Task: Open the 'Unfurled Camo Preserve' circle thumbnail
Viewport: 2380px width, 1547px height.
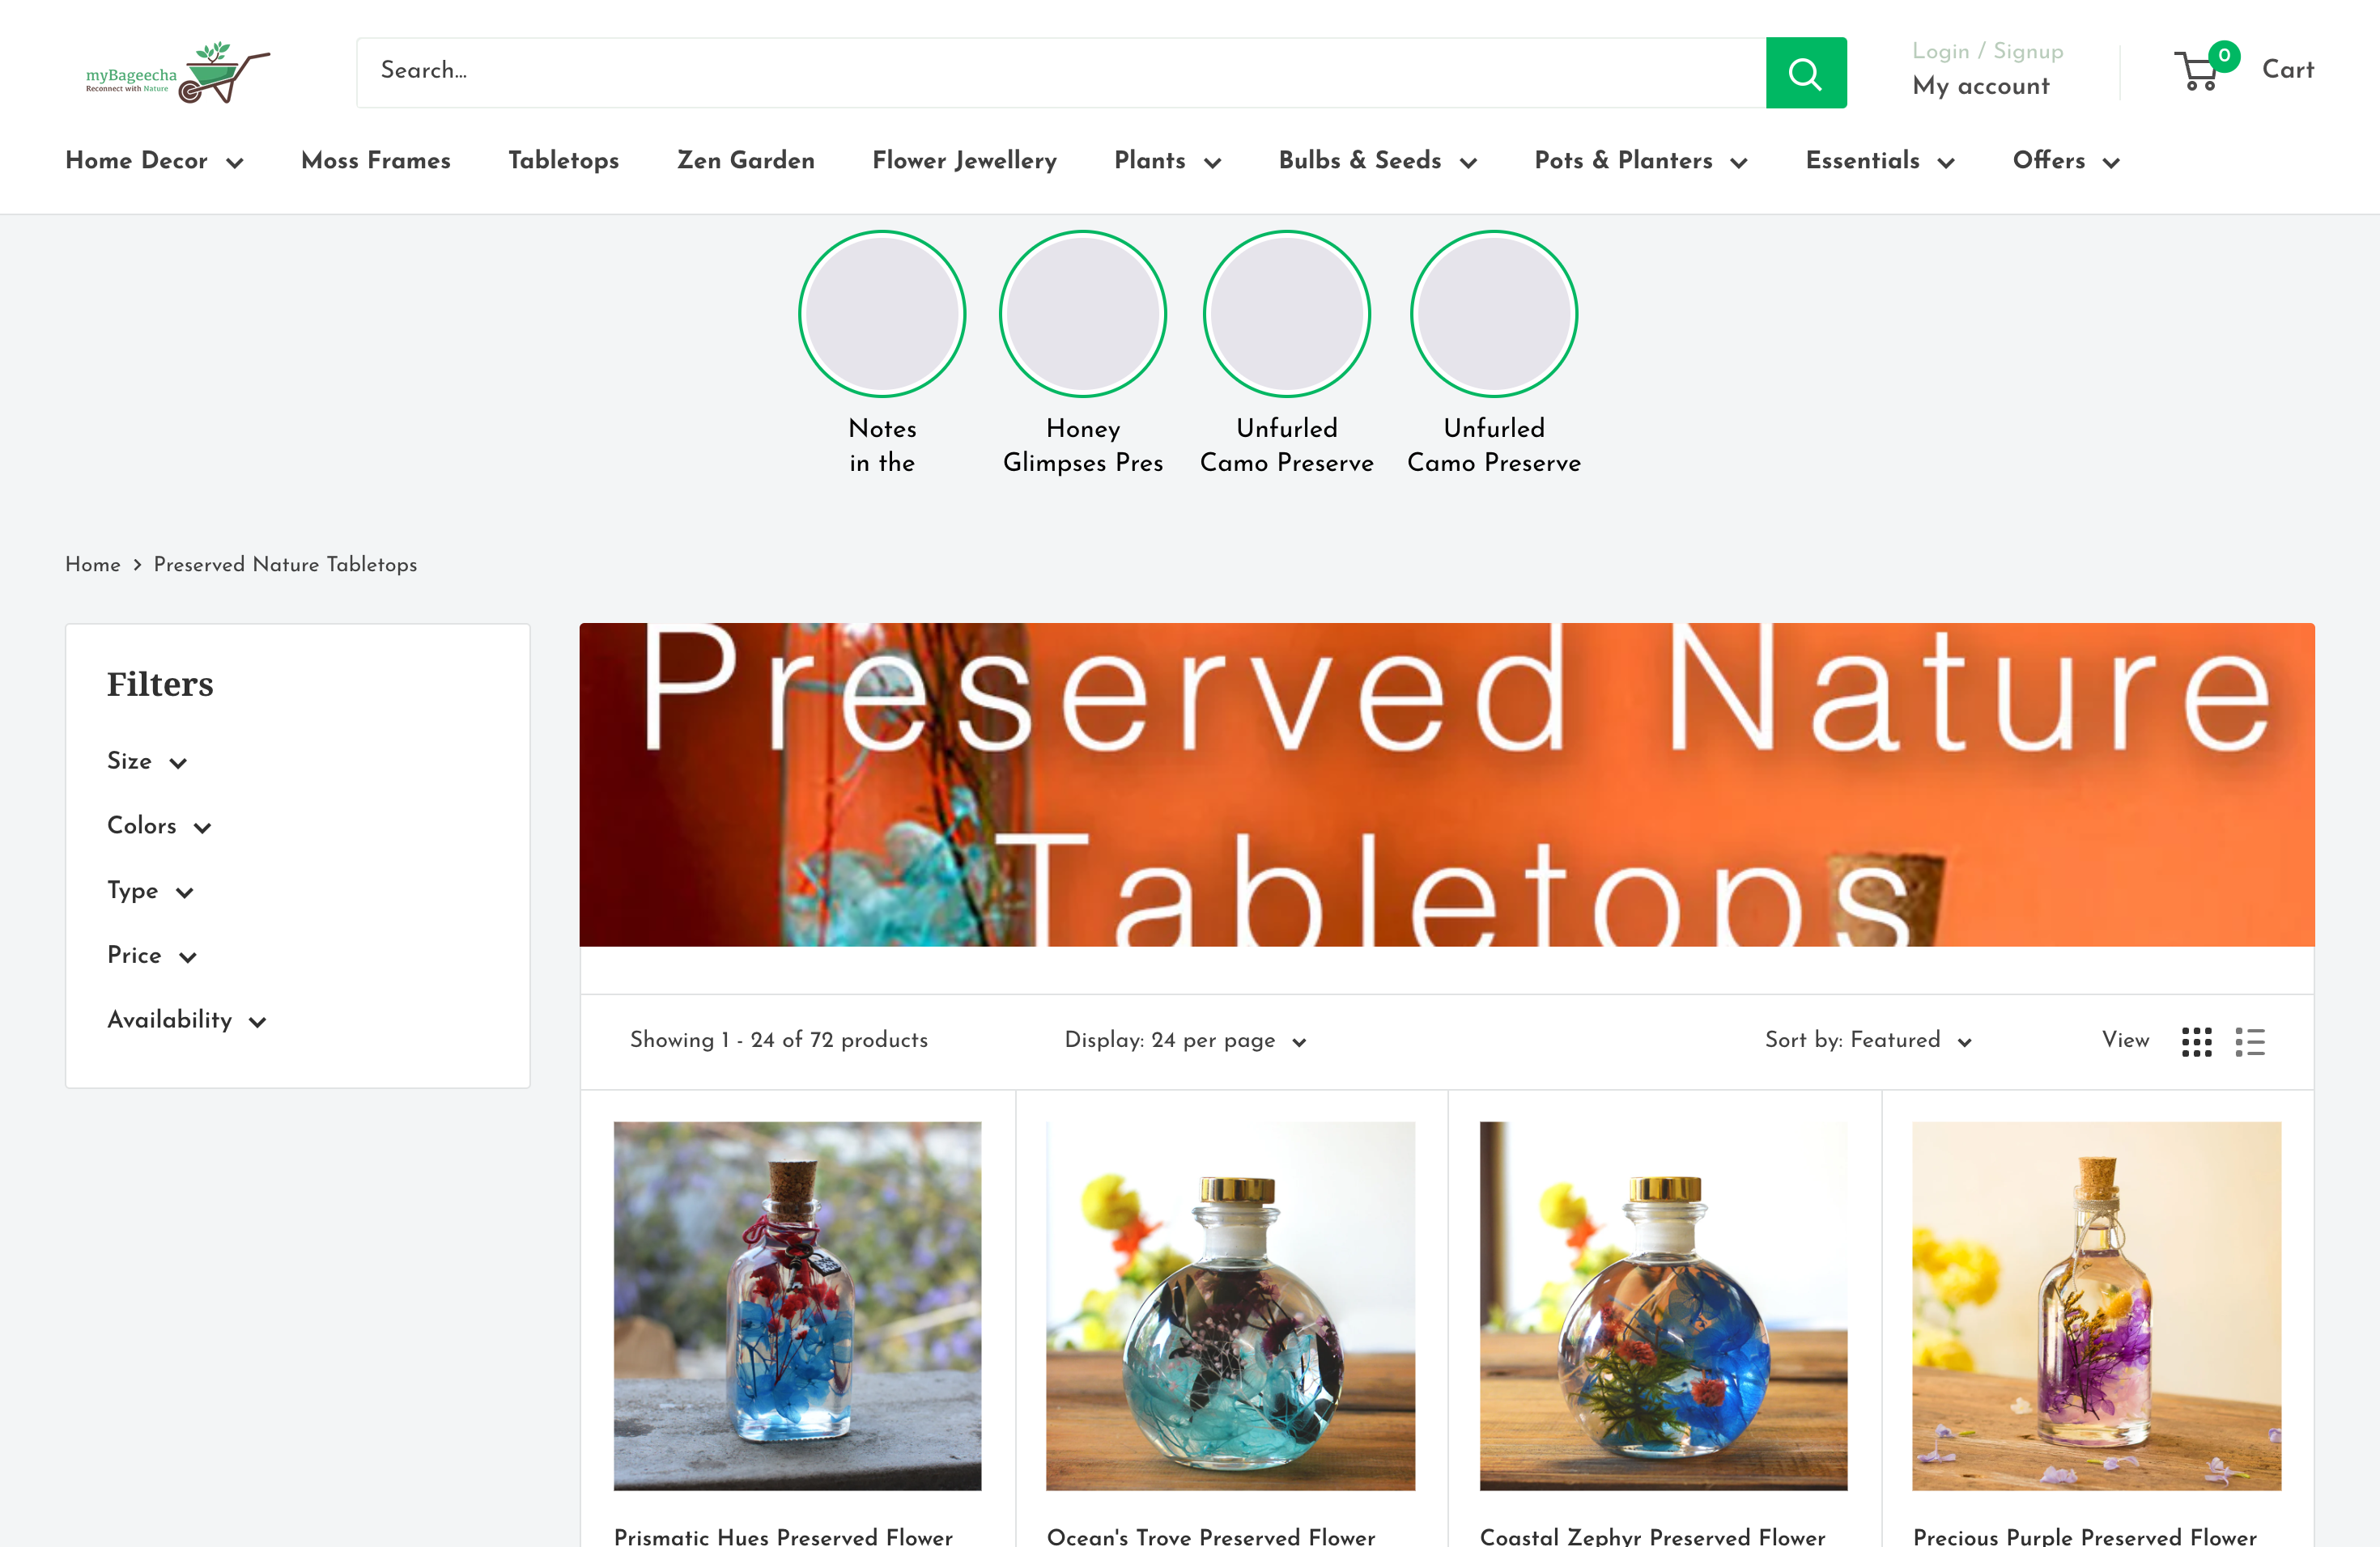Action: pos(1287,314)
